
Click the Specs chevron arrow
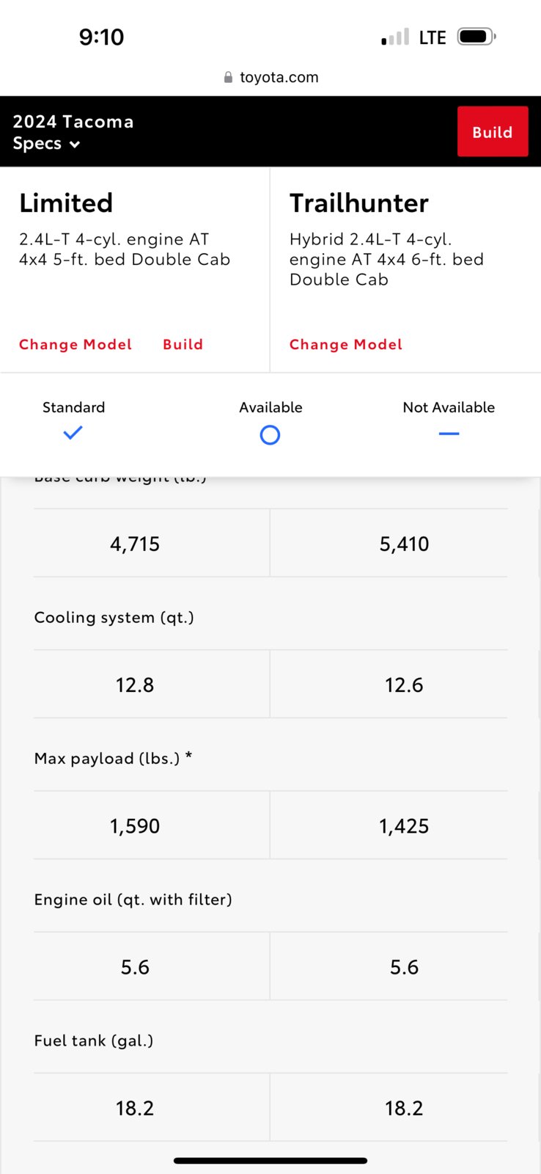point(74,145)
